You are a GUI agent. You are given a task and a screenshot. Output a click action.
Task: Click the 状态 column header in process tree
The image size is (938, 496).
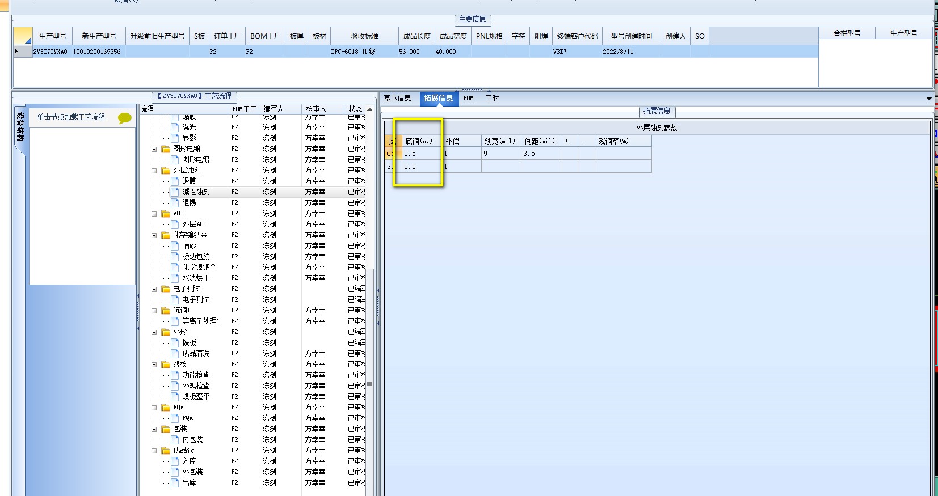coord(355,109)
